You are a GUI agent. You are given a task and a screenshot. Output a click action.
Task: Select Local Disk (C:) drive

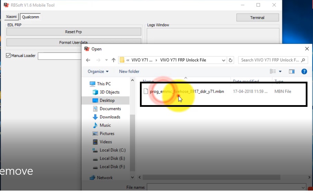click(x=113, y=150)
